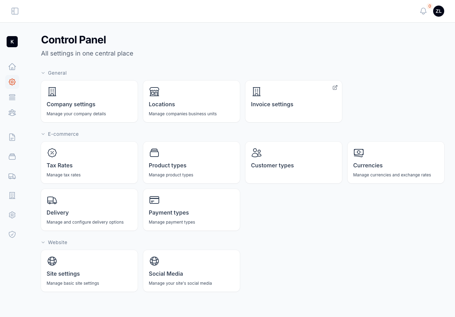The image size is (455, 317).
Task: Open the delivery truck sidebar icon
Action: tap(12, 176)
